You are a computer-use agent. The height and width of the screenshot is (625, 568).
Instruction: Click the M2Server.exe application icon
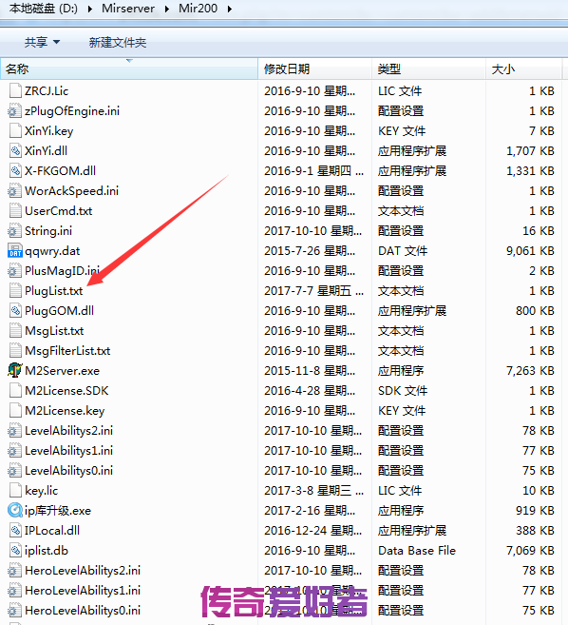15,370
